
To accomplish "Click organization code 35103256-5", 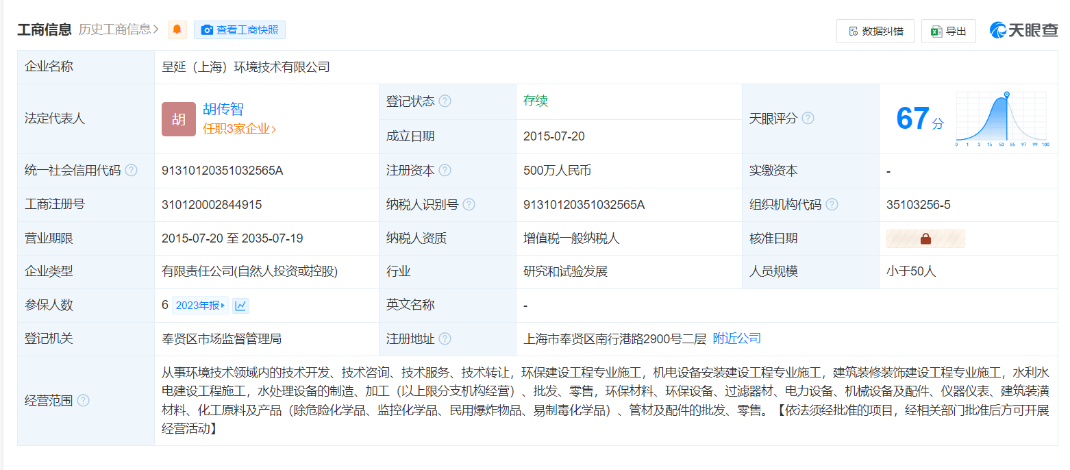I will [x=919, y=204].
